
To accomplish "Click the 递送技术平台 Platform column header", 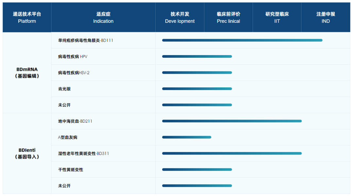I will [x=27, y=18].
